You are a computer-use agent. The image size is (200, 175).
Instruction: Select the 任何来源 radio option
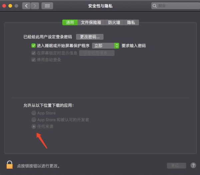pyautogui.click(x=34, y=126)
